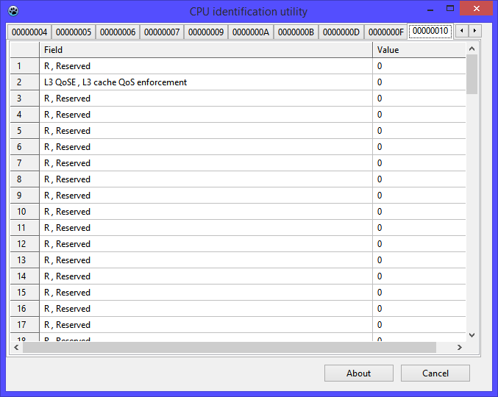This screenshot has height=397, width=498.
Task: Select row header number 12
Action: coord(25,244)
